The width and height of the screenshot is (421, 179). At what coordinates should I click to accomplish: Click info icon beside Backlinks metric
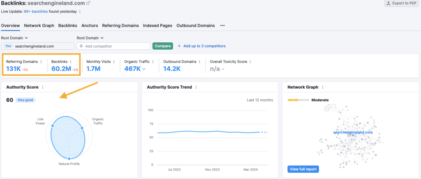(x=71, y=61)
